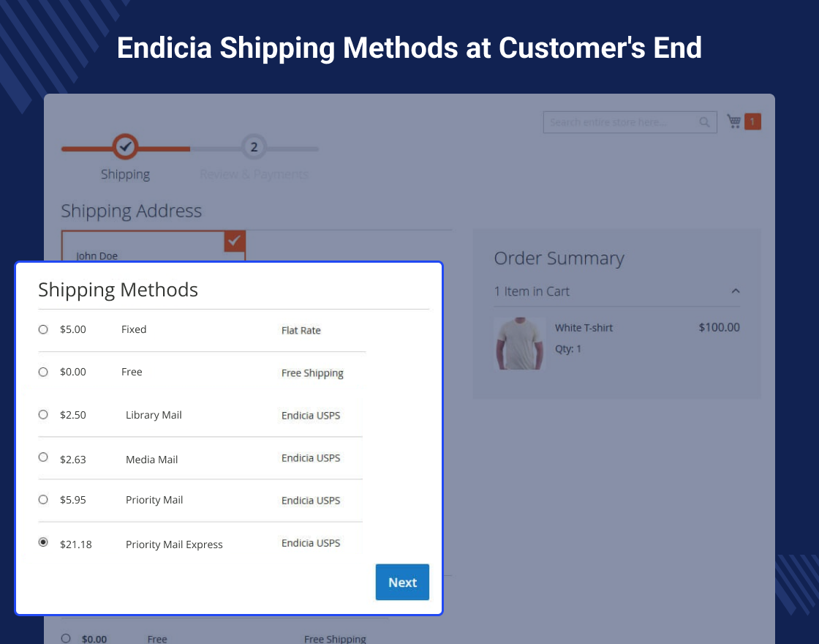
Task: Click the Priority Mail Express method name
Action: click(x=174, y=544)
